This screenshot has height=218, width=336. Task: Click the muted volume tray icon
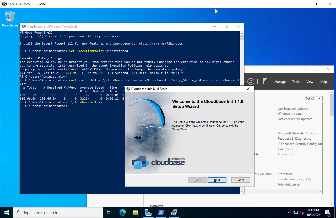tap(302, 212)
